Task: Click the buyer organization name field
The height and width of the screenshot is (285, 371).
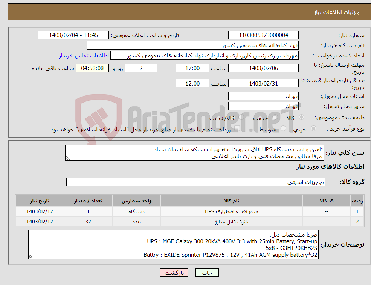Action: coord(192,45)
